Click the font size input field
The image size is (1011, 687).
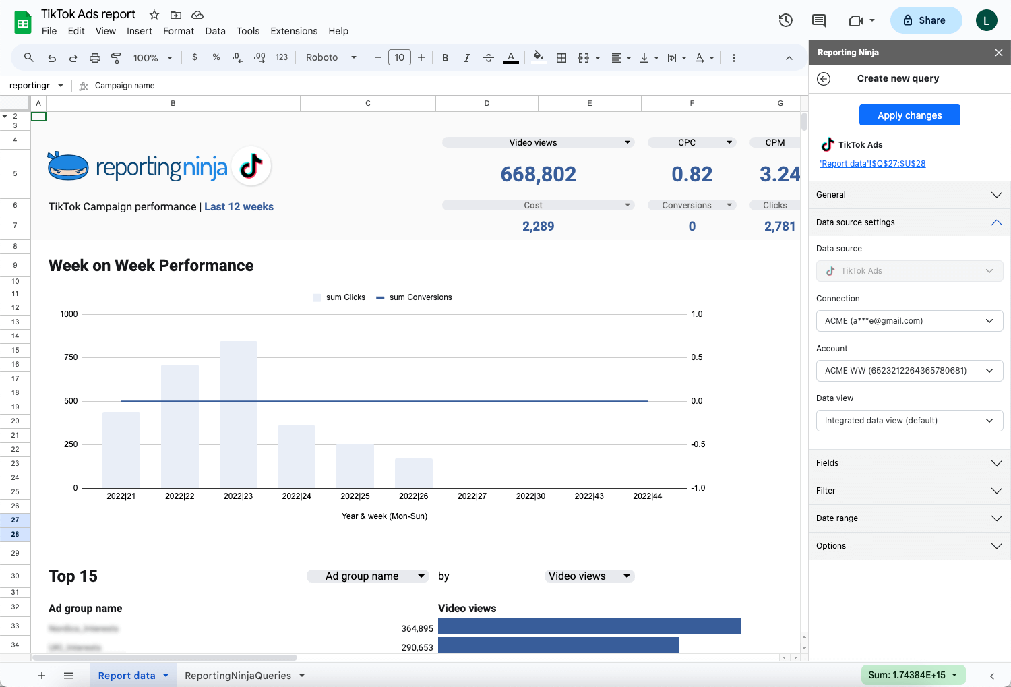click(x=400, y=57)
